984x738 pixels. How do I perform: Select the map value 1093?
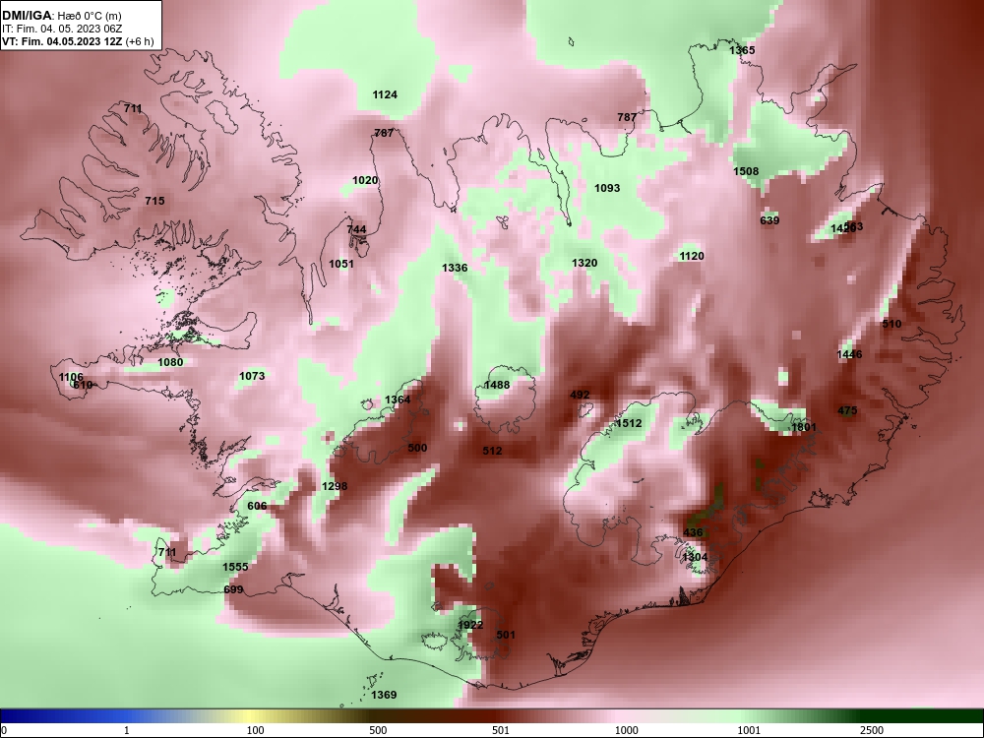[x=607, y=188]
